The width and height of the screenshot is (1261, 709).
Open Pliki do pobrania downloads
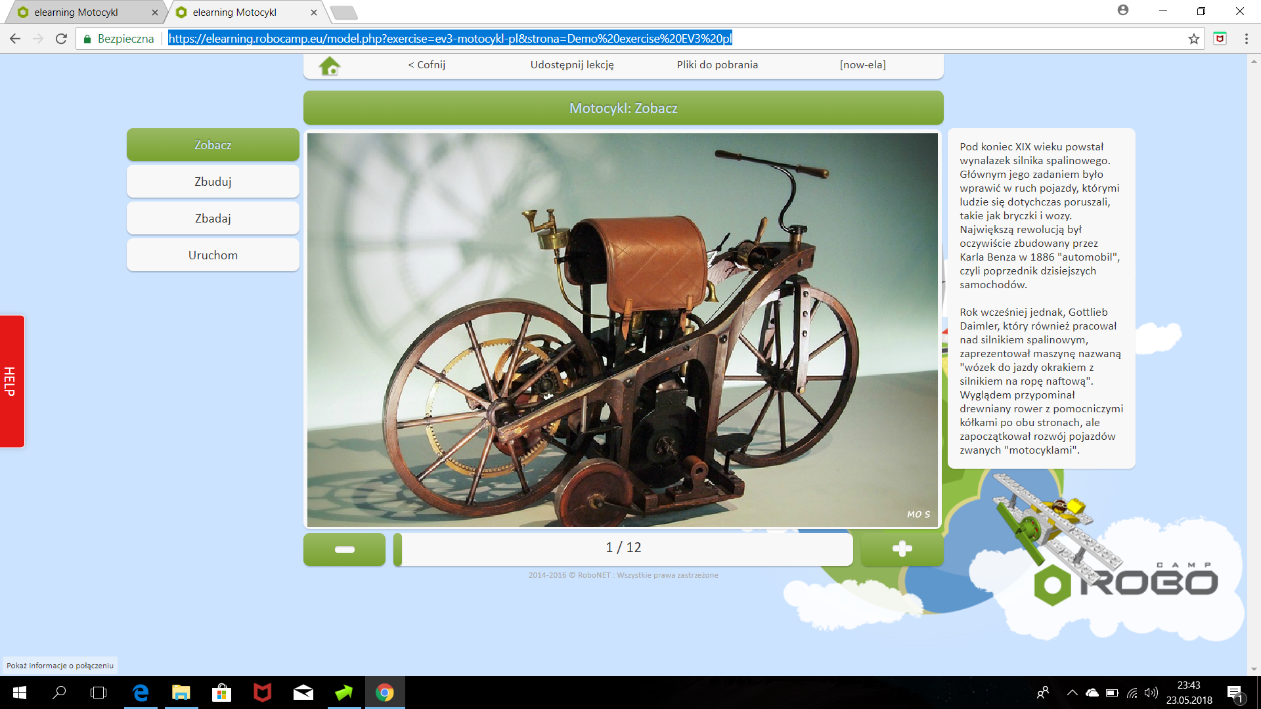pos(717,64)
